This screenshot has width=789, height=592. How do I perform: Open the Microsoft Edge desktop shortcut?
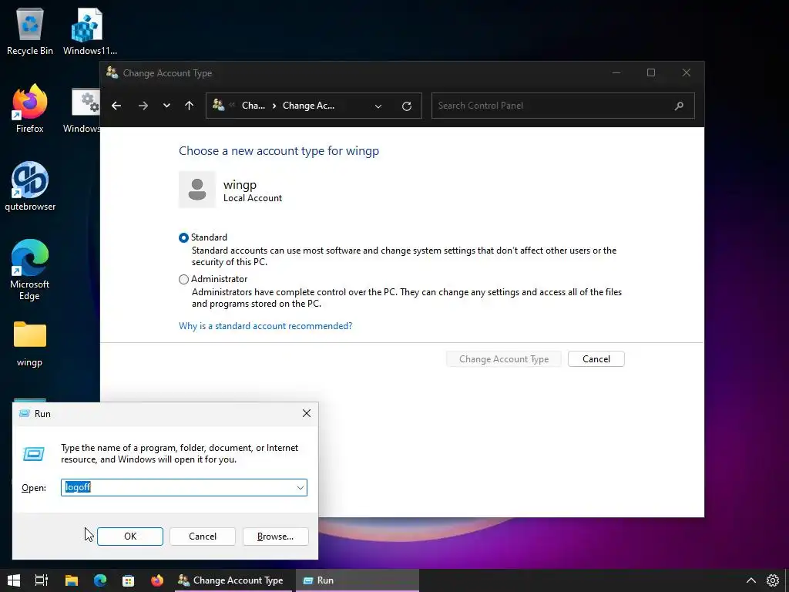coord(30,270)
